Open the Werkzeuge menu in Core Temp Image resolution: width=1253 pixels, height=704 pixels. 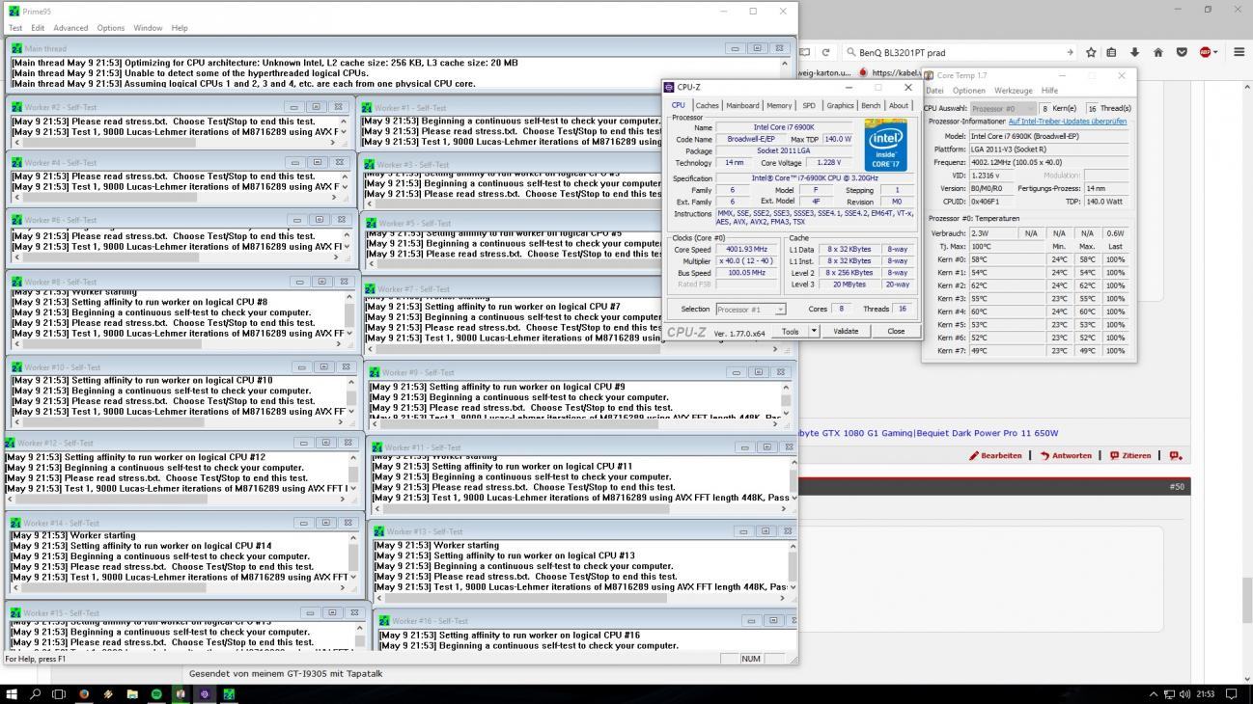1013,91
